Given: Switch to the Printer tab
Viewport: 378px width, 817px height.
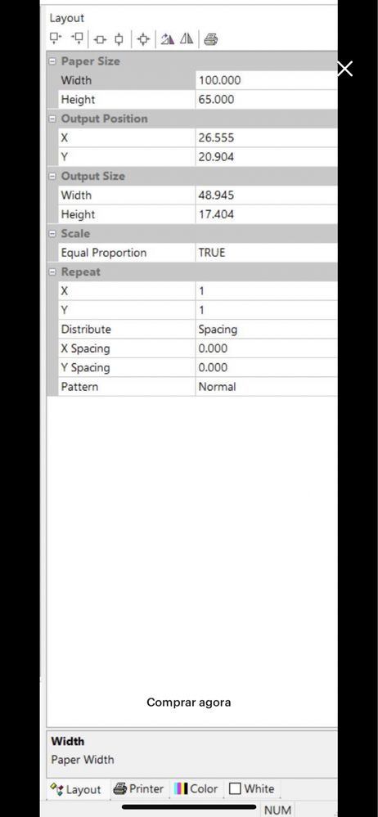Looking at the screenshot, I should (139, 789).
